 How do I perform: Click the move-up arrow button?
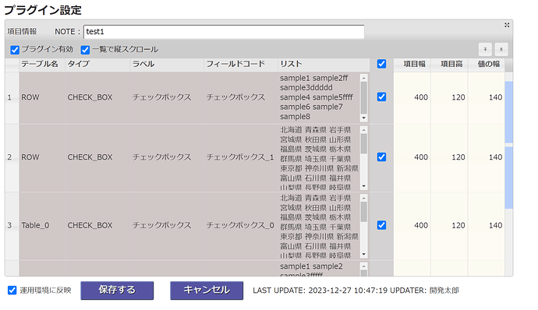(501, 49)
